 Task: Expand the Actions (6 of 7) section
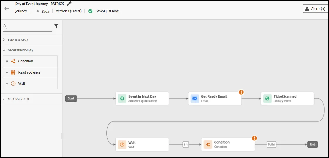[31, 99]
